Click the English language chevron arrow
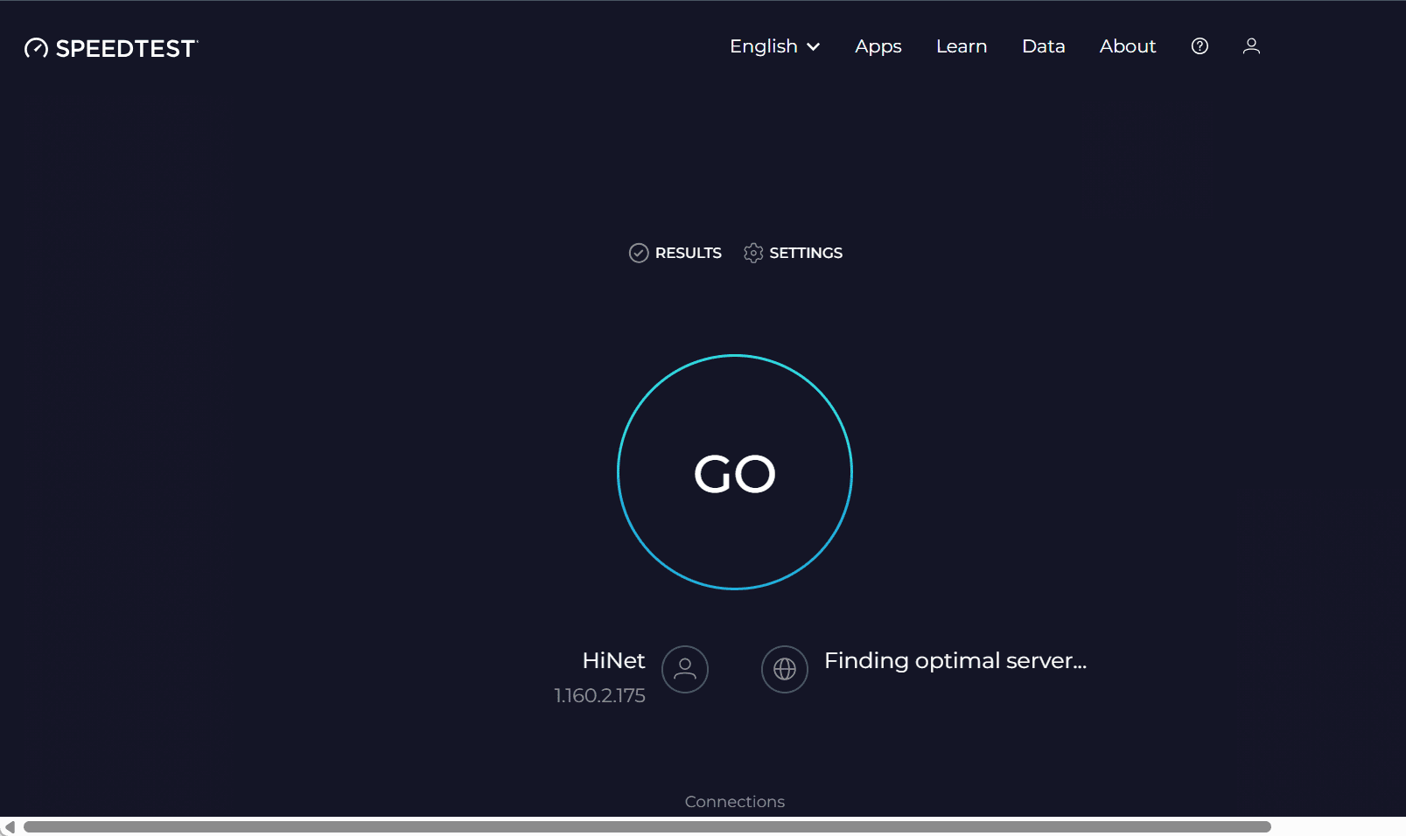Viewport: 1406px width, 836px height. pyautogui.click(x=814, y=48)
